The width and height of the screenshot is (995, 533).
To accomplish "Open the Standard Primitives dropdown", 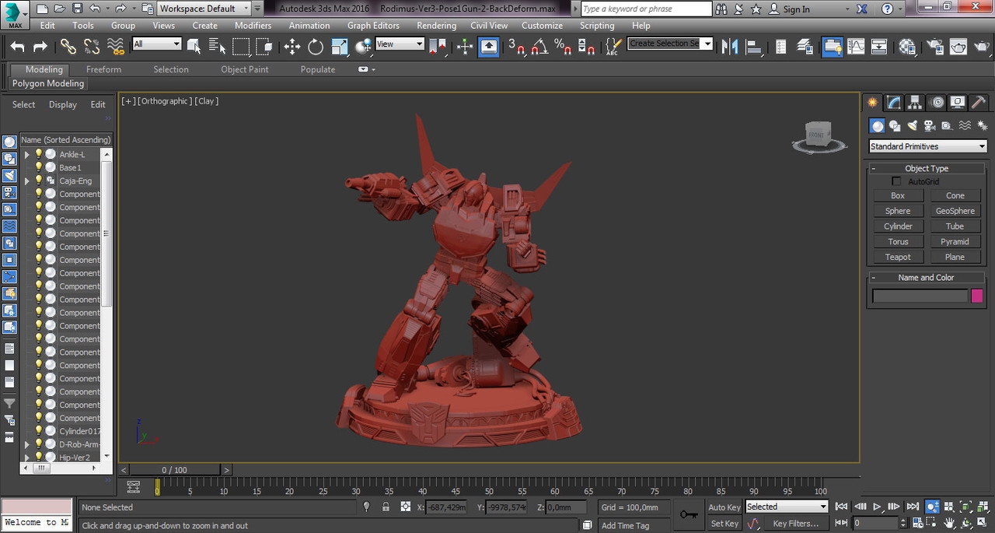I will [927, 146].
